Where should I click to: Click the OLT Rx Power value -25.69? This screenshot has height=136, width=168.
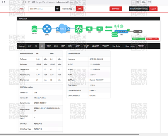click(39, 64)
